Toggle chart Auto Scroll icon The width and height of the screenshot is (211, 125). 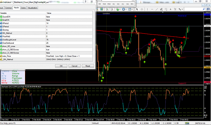pyautogui.click(x=107, y=9)
